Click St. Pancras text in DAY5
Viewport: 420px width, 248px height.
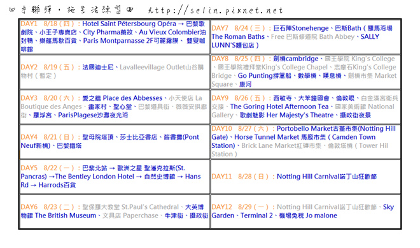click(103, 172)
